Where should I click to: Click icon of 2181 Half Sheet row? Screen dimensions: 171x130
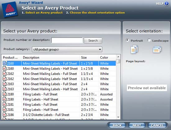[4, 110]
